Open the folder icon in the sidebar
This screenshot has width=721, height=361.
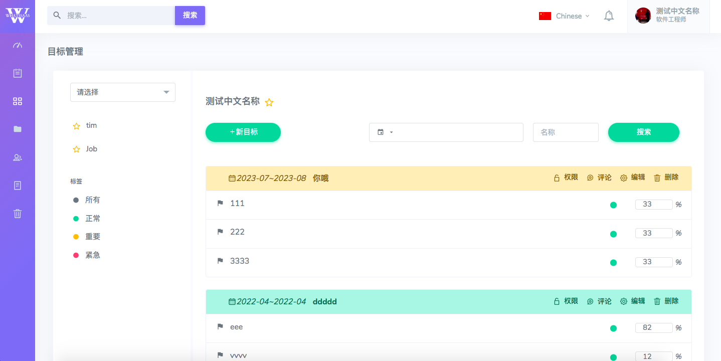tap(18, 129)
